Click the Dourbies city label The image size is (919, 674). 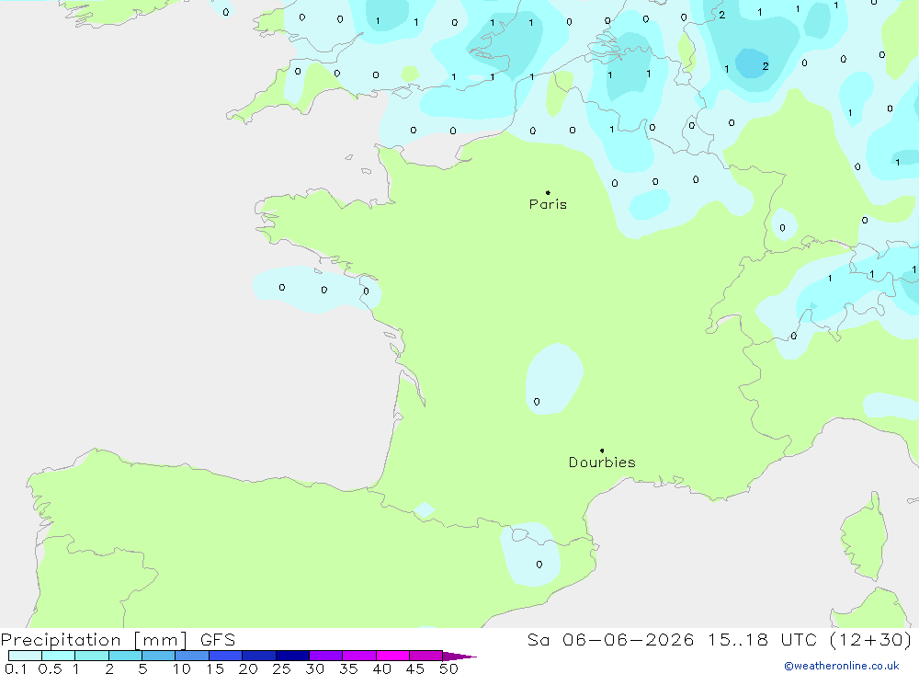[602, 463]
